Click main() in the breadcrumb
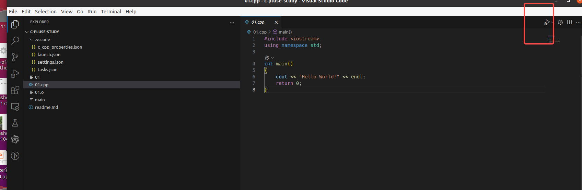 tap(285, 32)
